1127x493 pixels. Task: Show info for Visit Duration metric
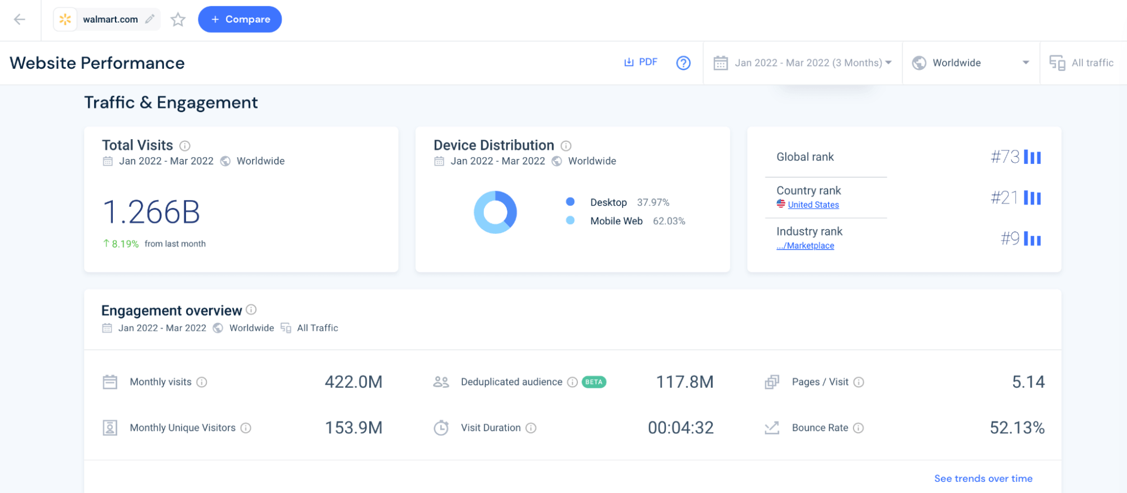tap(531, 428)
